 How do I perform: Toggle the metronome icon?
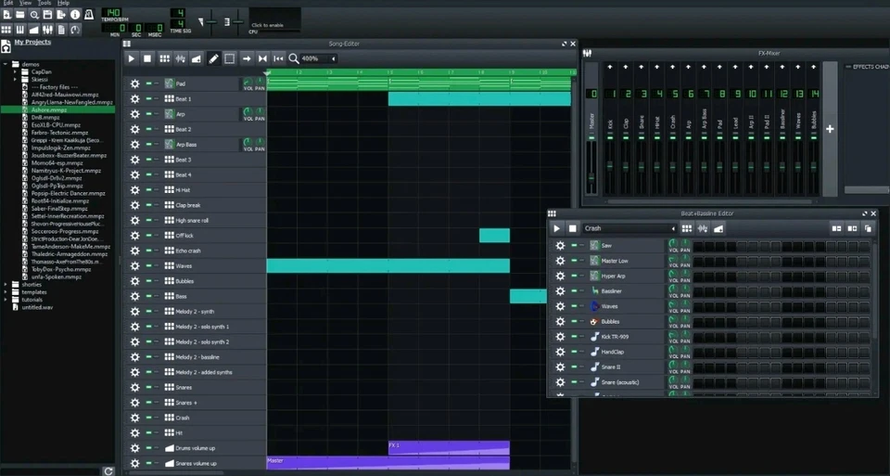[89, 14]
